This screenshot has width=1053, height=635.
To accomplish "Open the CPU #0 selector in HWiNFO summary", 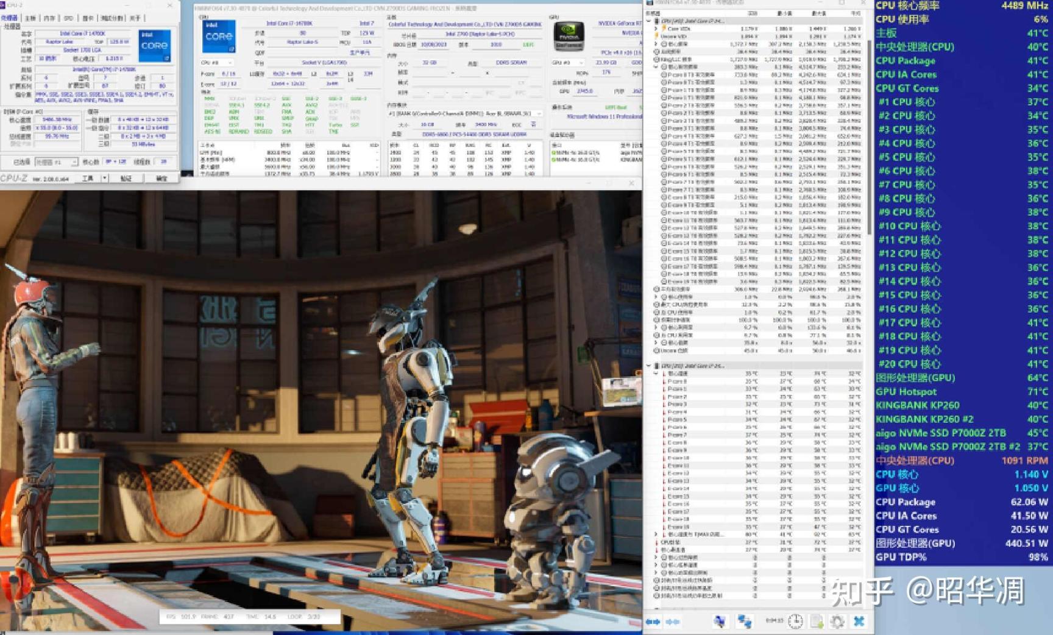I will coord(216,63).
